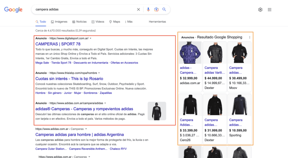Switch to the Noticias tab

79,22
